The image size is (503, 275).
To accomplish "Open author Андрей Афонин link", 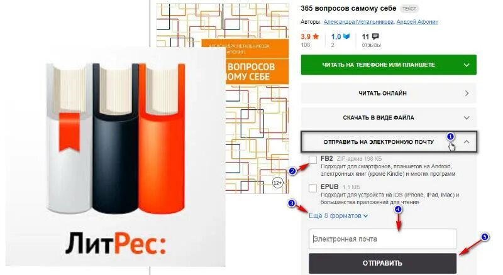I will click(x=417, y=22).
